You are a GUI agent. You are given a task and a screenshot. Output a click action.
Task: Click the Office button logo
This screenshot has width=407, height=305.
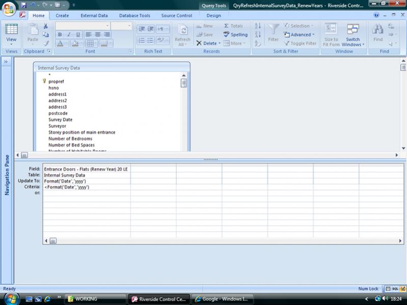coord(9,9)
